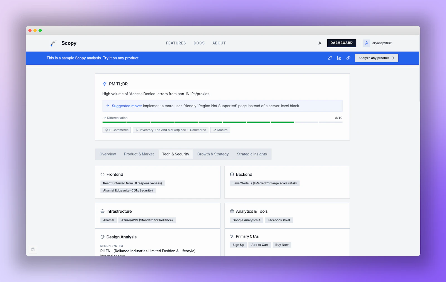Maximize the window with the green button
The height and width of the screenshot is (282, 446).
pos(40,31)
